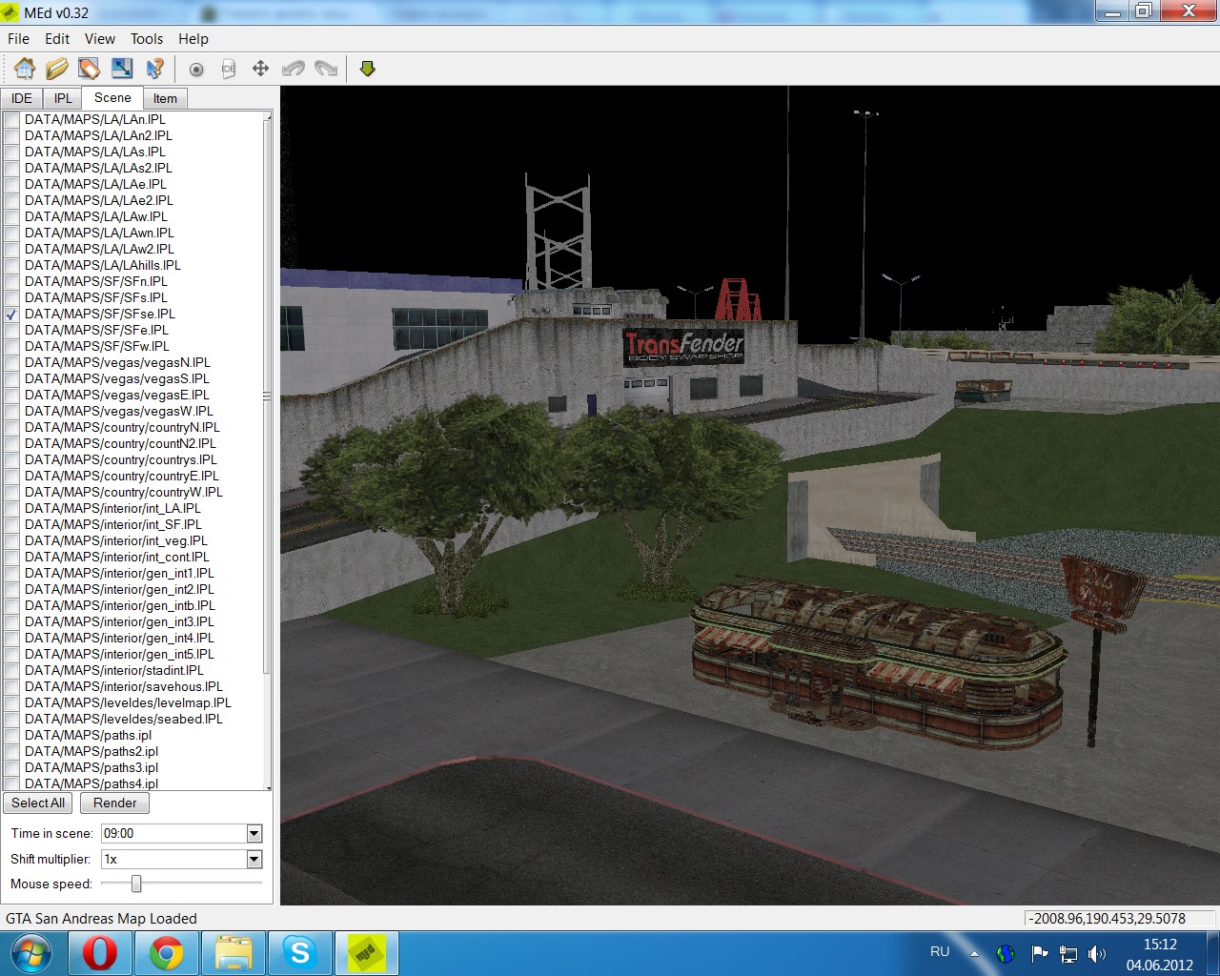
Task: Click the orange tag toolbar icon
Action: coord(90,69)
